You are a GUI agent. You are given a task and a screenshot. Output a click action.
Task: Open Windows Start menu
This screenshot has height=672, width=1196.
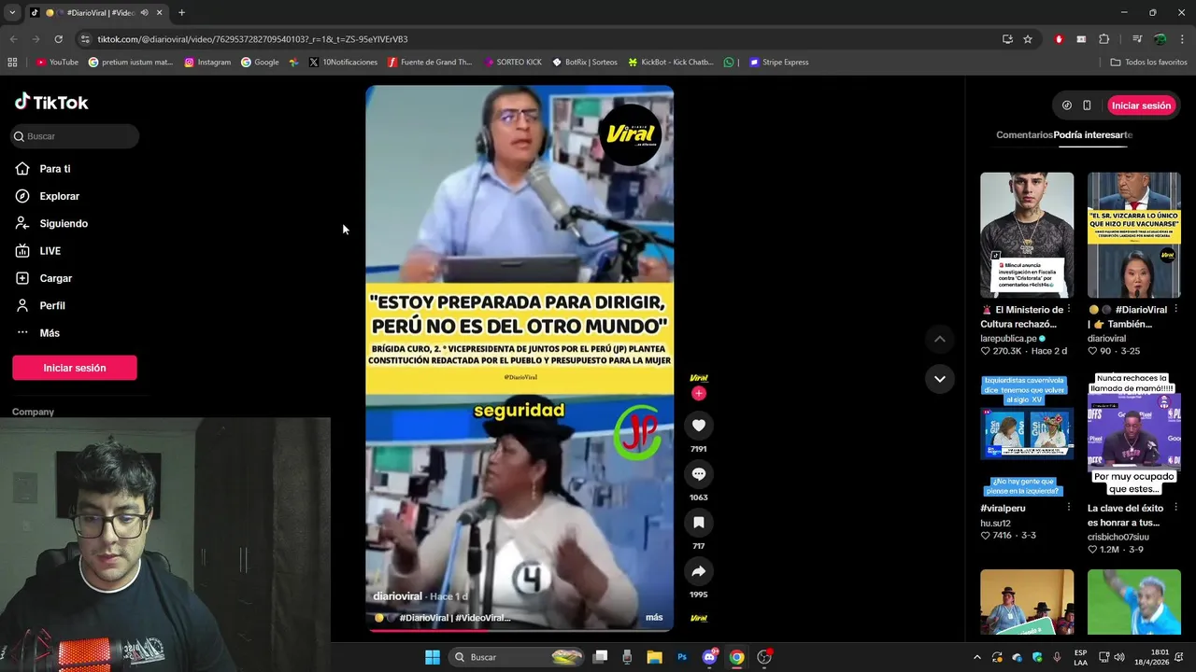433,657
